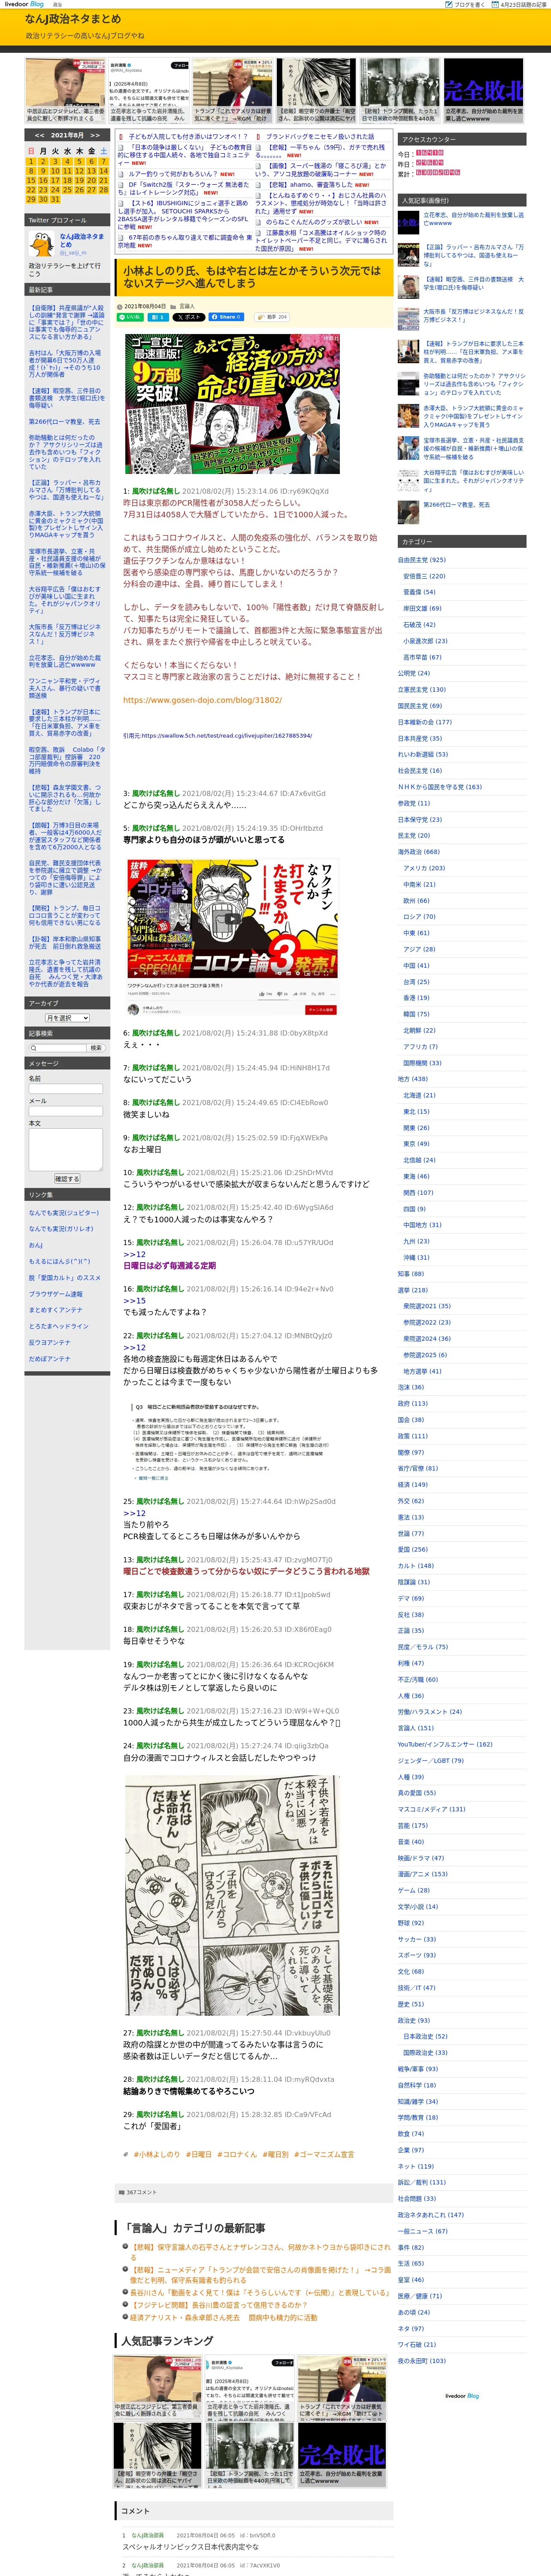
Task: Click the 本文 message textarea
Action: tap(66, 1150)
